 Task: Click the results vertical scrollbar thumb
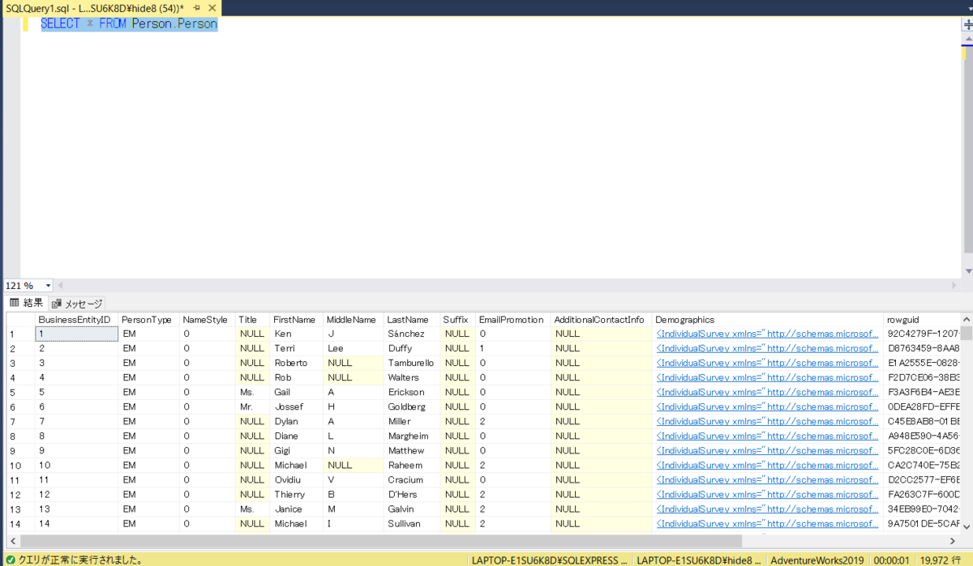[967, 332]
